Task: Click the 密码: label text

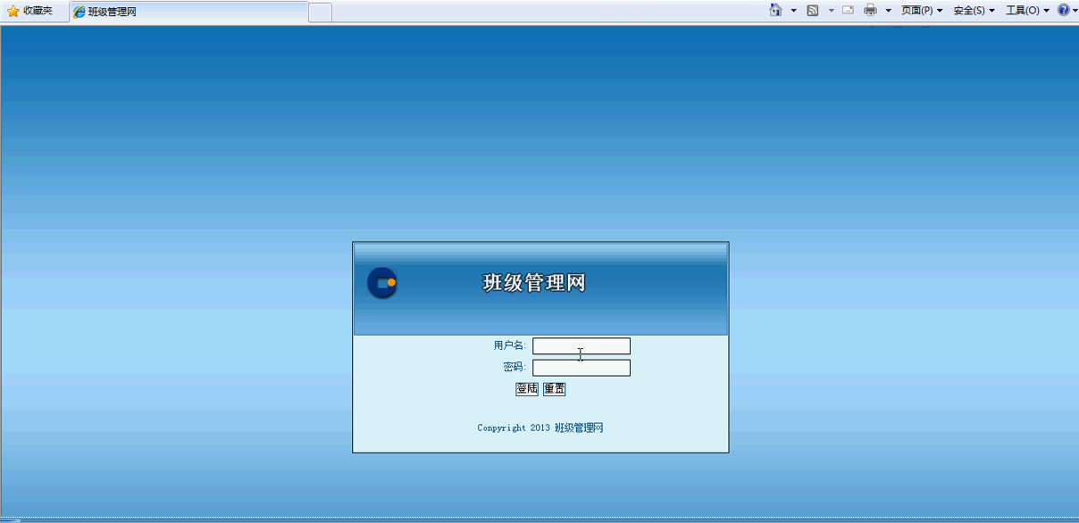Action: [514, 367]
